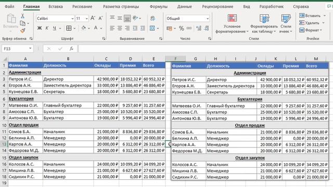Click the fill color bucket
Screen dimensions: 333x187
[x=83, y=28]
